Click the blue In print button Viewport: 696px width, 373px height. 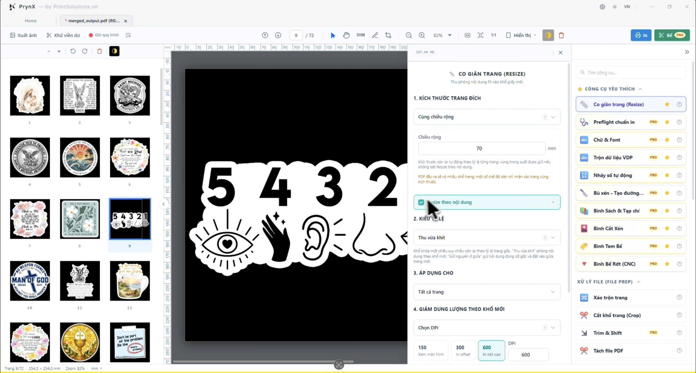641,35
